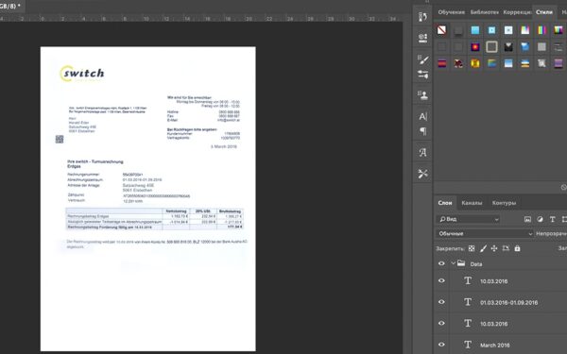Click the T icon of 01.03.2016-01.09.2016 layer
This screenshot has height=354, width=567.
tap(468, 302)
